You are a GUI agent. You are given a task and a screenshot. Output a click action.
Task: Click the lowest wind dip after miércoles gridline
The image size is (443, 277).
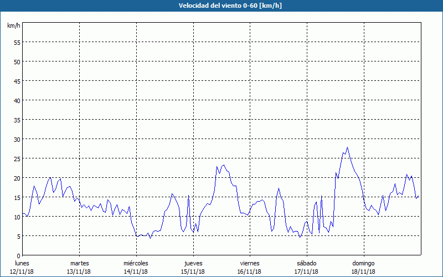click(x=150, y=238)
